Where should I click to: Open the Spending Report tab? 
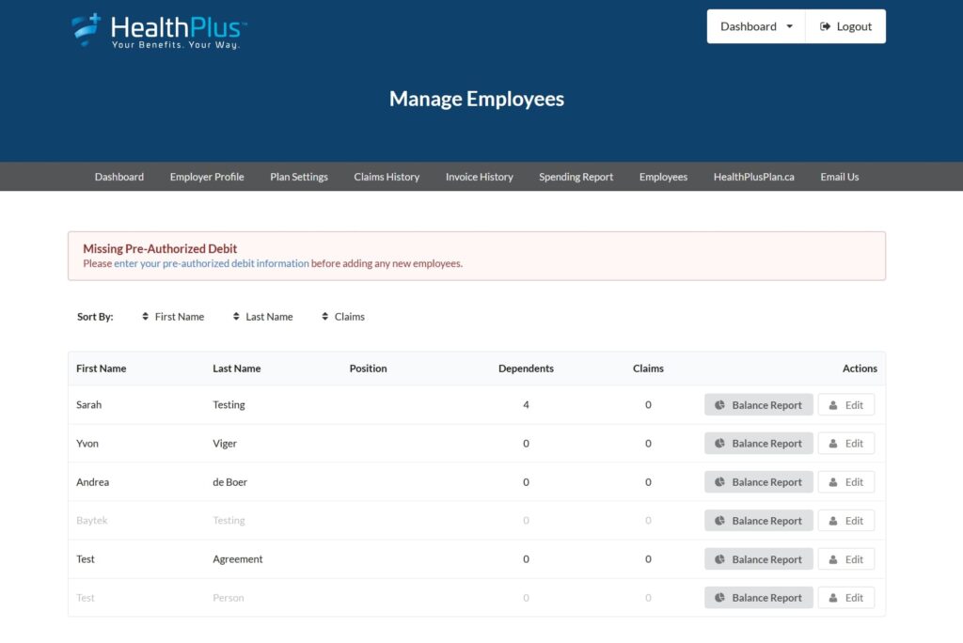576,177
